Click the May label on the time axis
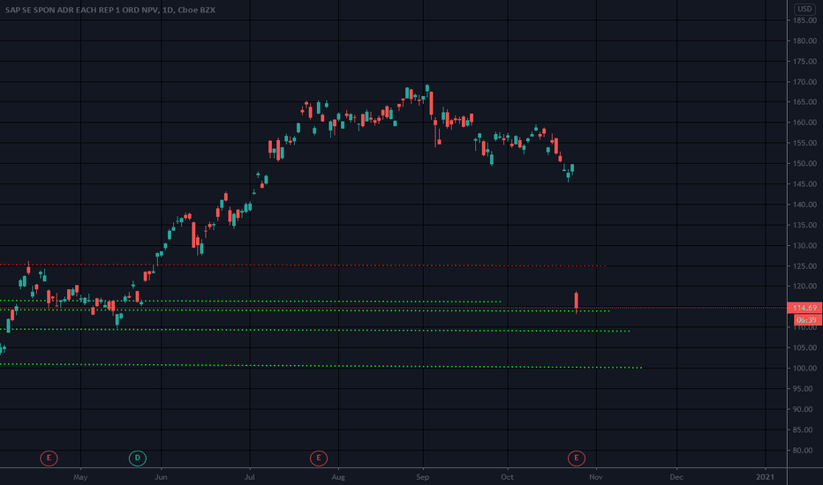This screenshot has height=485, width=823. (80, 477)
